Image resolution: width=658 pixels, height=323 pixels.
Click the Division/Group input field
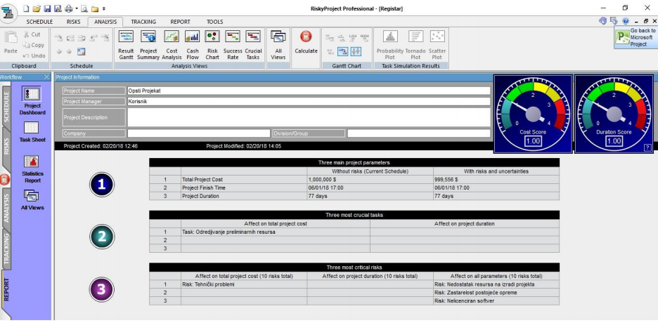click(419, 133)
